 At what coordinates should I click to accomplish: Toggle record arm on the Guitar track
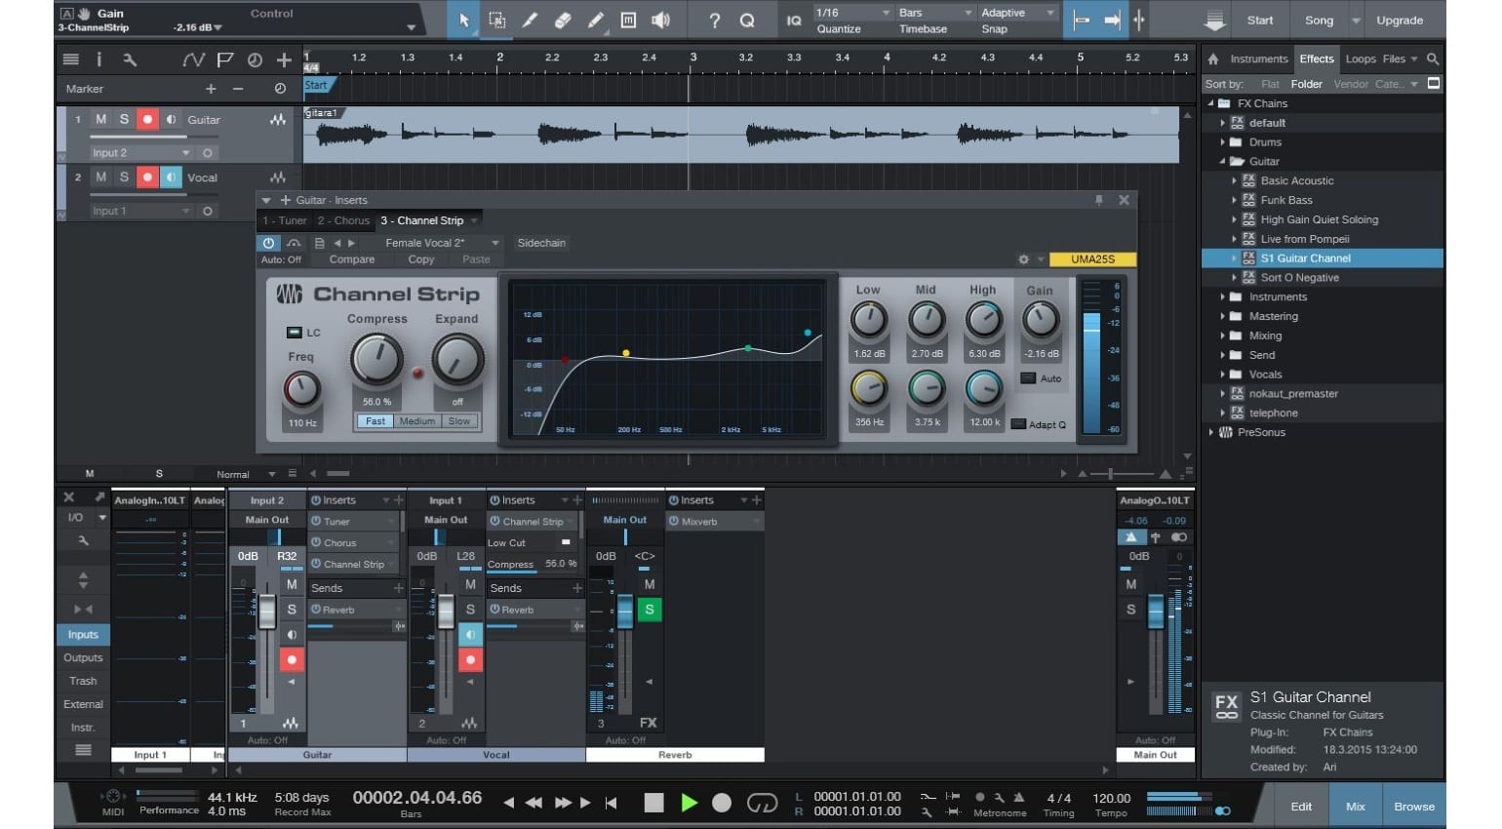click(147, 119)
